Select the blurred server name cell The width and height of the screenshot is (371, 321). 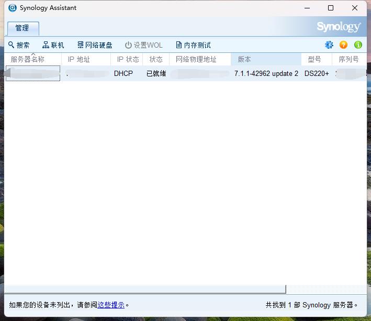click(33, 73)
